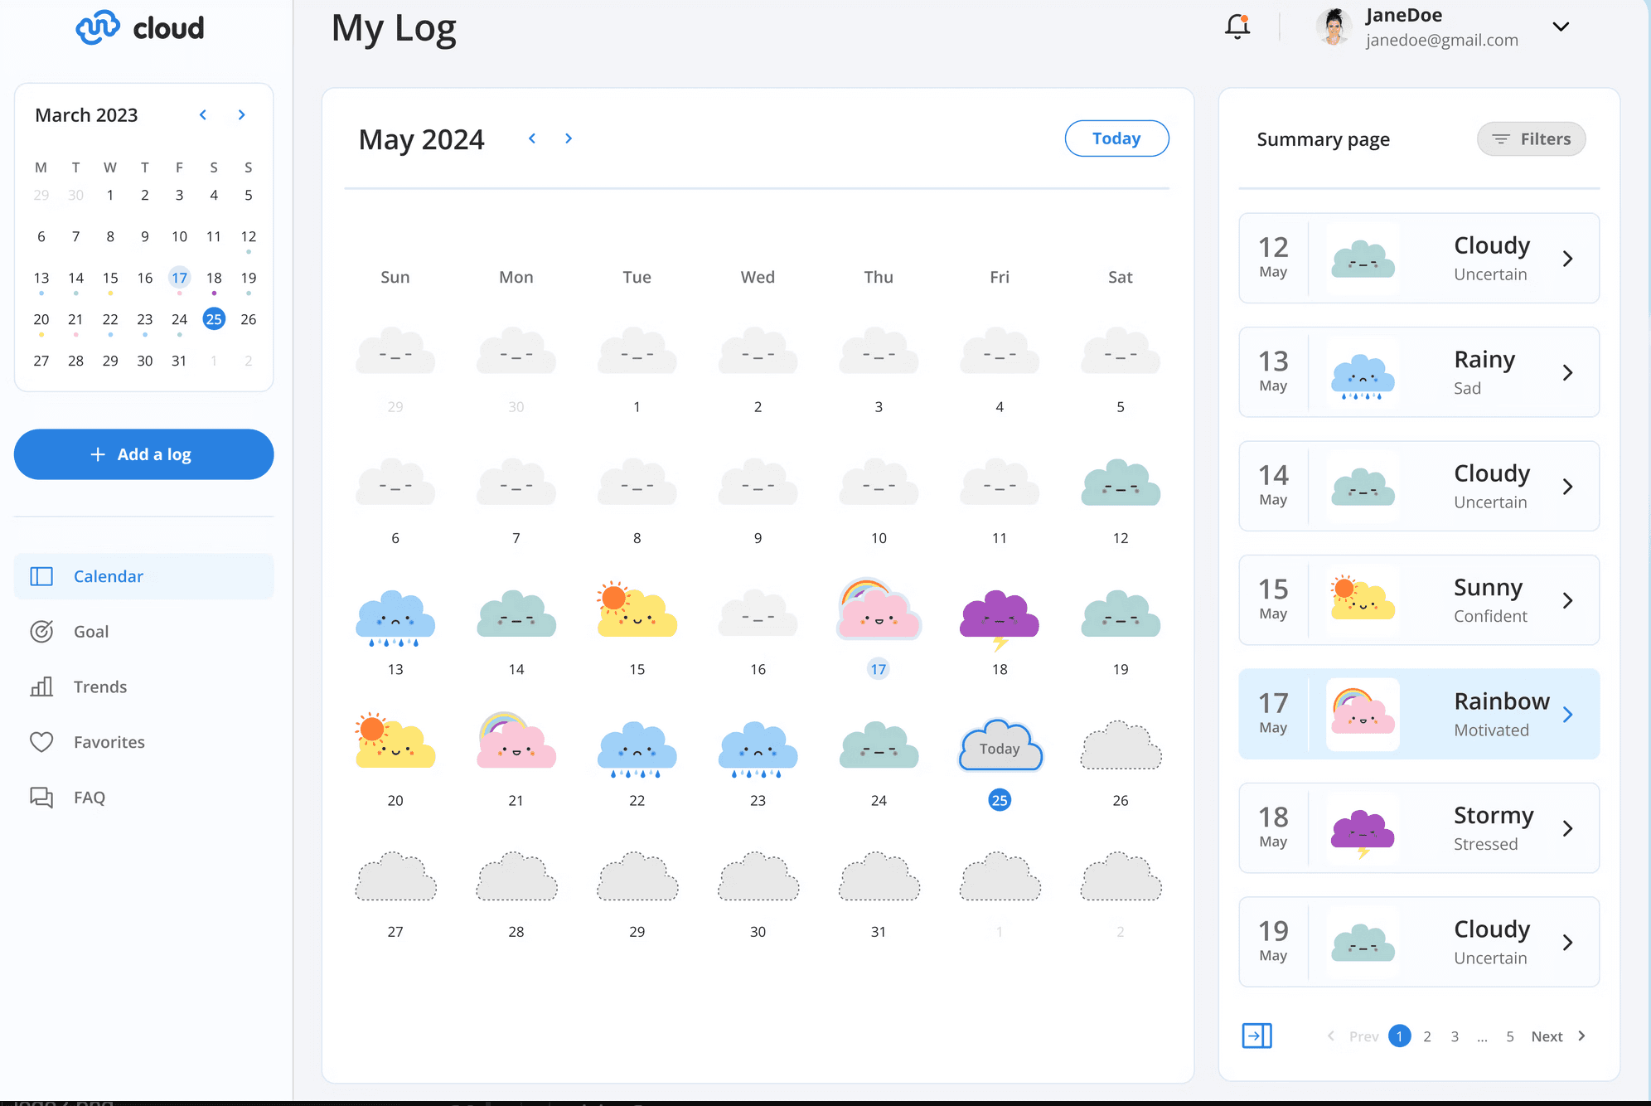This screenshot has height=1106, width=1651.
Task: Click the sunny cloud on May 20
Action: tap(395, 740)
